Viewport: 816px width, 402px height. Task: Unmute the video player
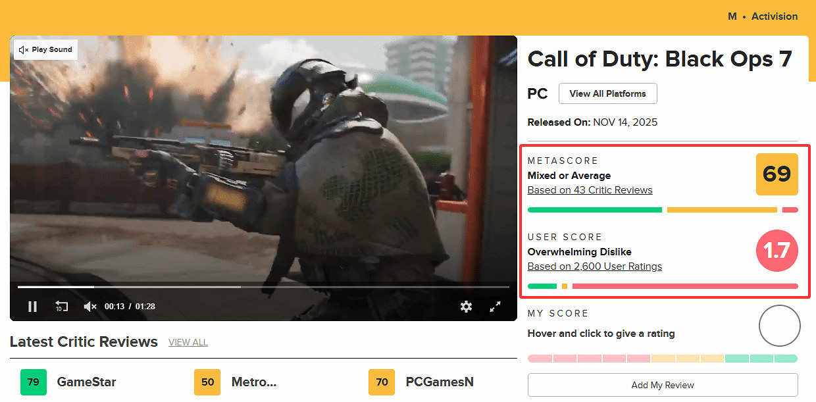click(x=90, y=306)
